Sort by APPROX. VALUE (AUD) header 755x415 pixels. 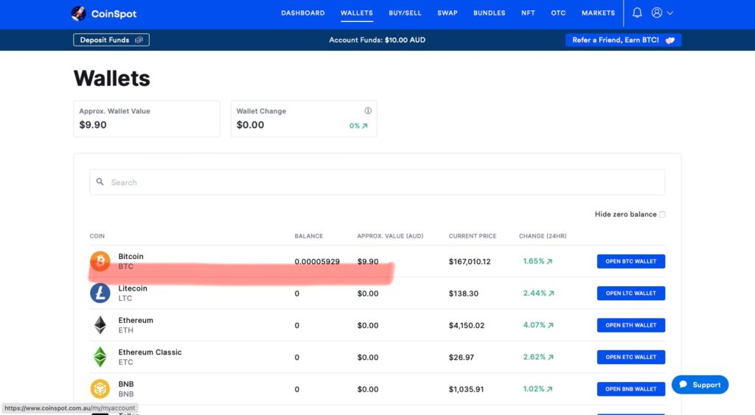(x=390, y=236)
